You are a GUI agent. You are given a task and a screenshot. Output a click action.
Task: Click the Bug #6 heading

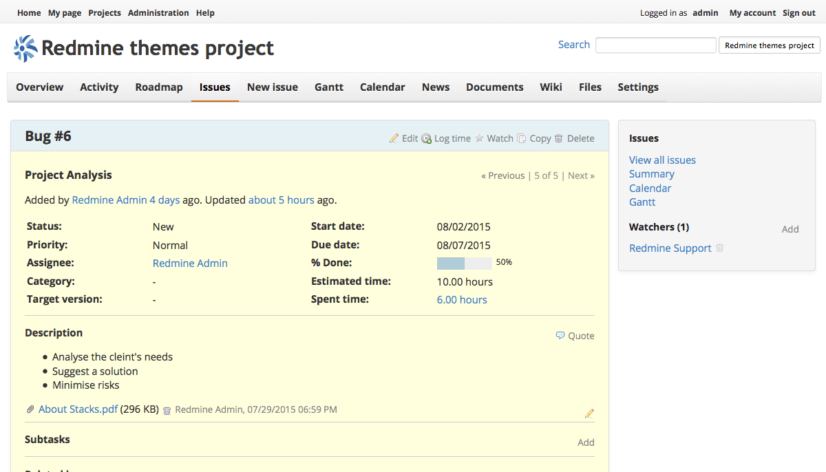[x=48, y=136]
